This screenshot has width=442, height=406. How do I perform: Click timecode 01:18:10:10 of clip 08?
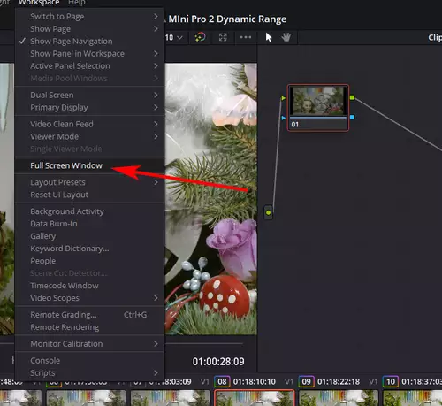255,381
